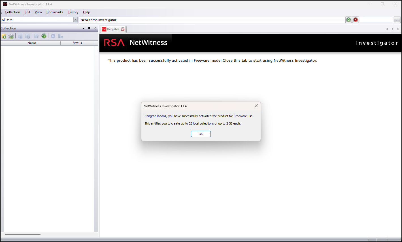Close the activation dialog with its X
402x242 pixels.
[256, 106]
